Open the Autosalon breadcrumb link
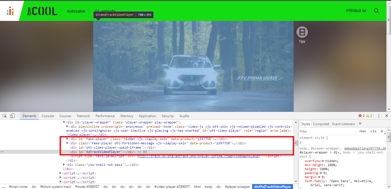 coord(76,11)
